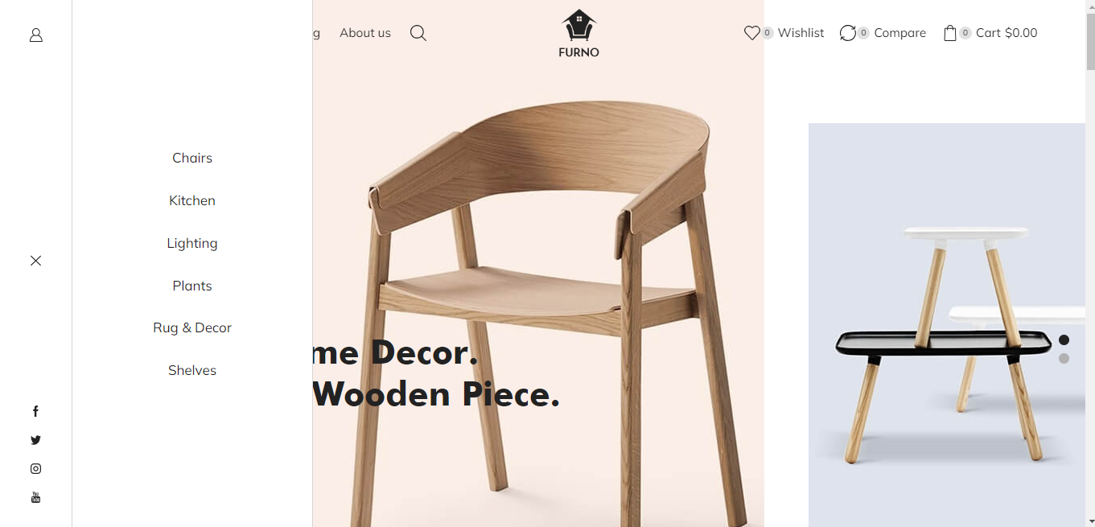The width and height of the screenshot is (1095, 527).
Task: Choose the Shelves category
Action: 192,370
